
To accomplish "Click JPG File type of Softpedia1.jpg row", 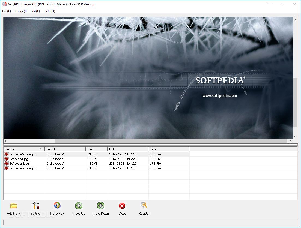I will tap(155, 159).
